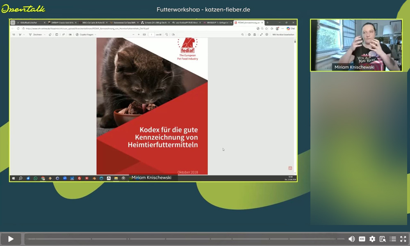Search within the PDF using magnifier icon
This screenshot has height=246, width=410.
(242, 34)
